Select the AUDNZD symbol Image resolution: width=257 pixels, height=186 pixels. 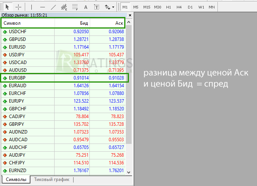[18, 132]
